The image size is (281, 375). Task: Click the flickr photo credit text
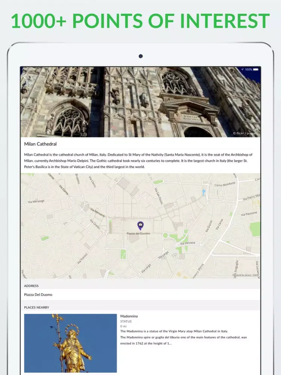pos(246,133)
